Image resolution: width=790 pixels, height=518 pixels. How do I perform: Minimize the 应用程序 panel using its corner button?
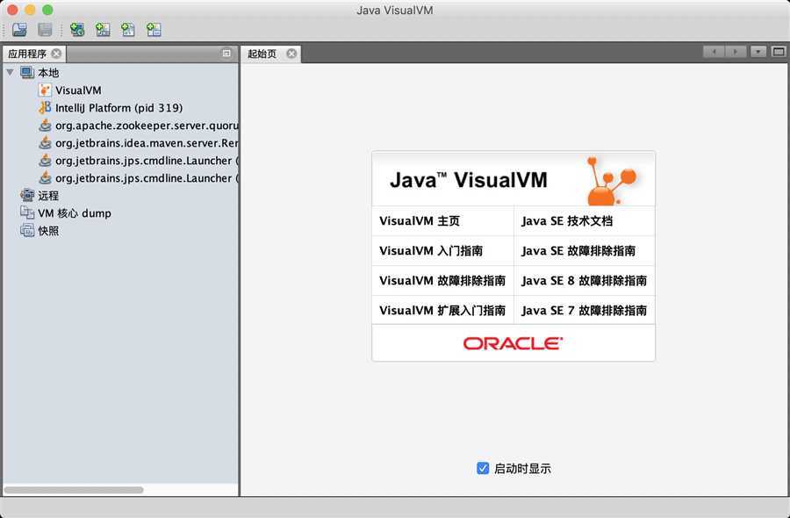tap(226, 53)
